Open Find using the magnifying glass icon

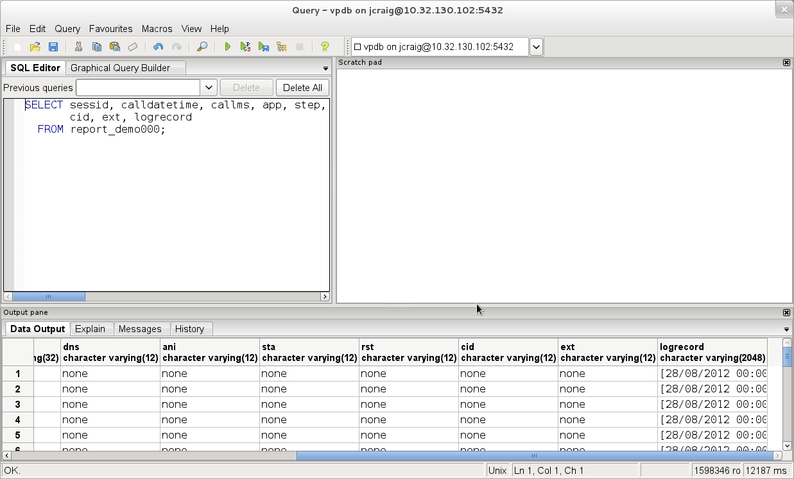(202, 47)
